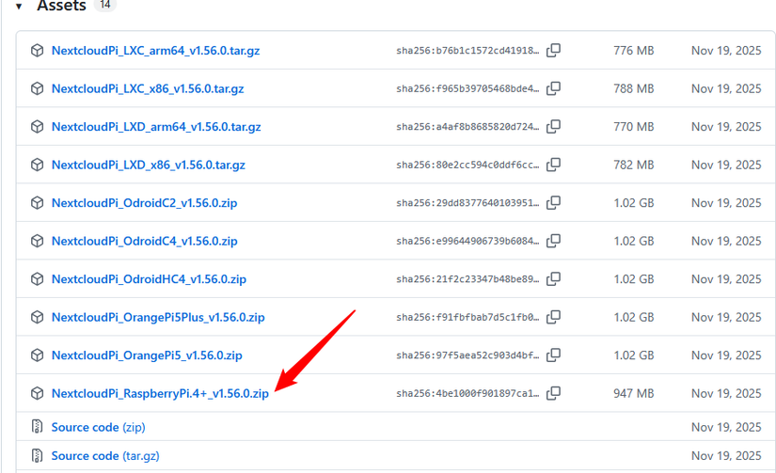Click Nov 19, 2025 date in RaspberryPi.4+ row
776x473 pixels.
(726, 393)
